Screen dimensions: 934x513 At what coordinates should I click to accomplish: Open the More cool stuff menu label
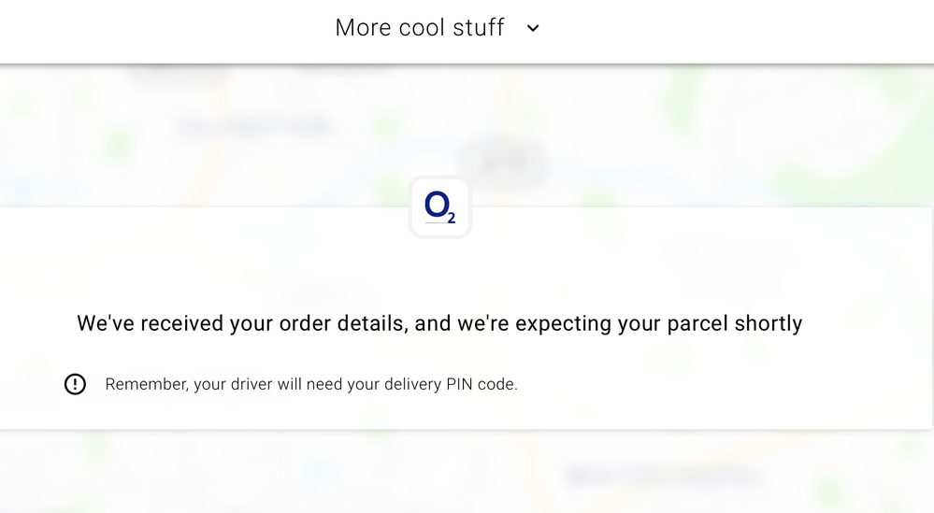[420, 28]
